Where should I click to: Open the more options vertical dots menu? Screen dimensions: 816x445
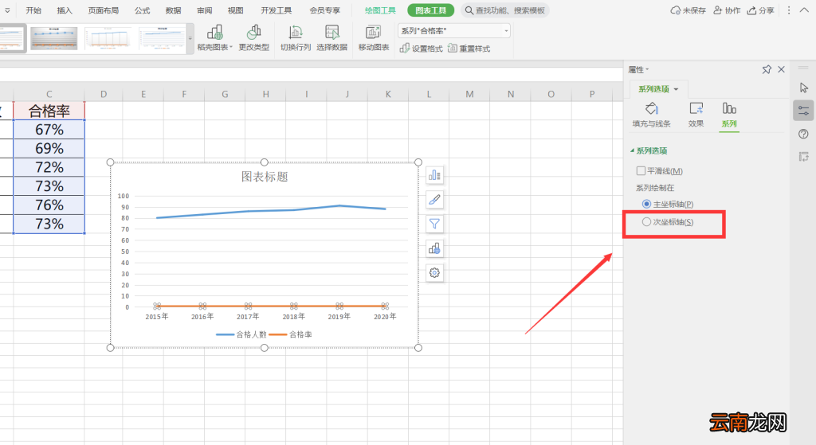point(789,10)
